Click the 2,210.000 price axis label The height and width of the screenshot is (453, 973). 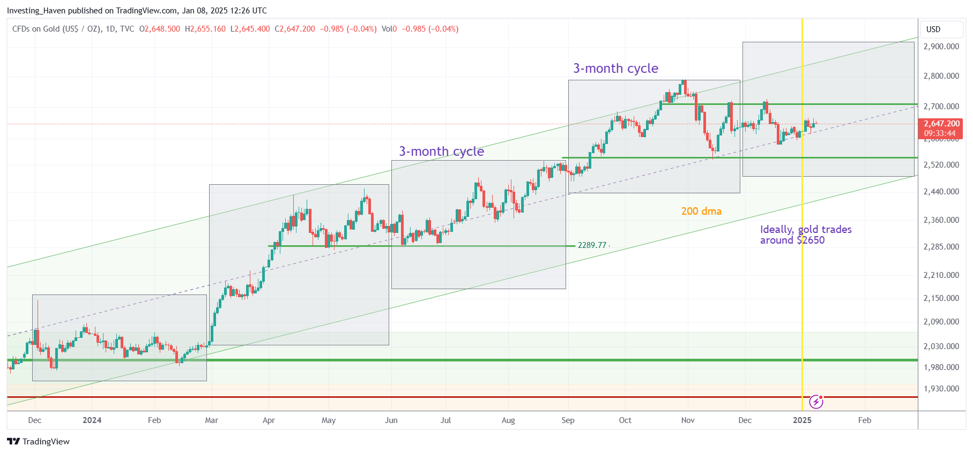pos(941,275)
